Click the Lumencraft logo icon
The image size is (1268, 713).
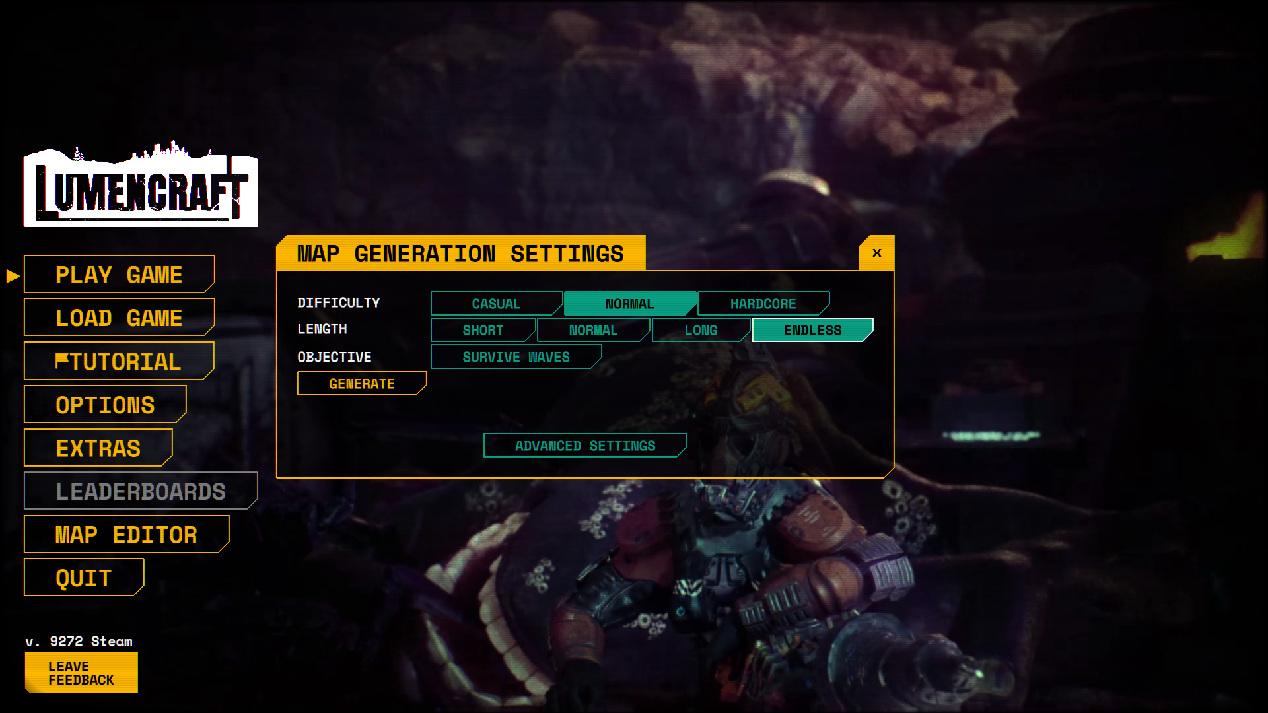pos(142,186)
